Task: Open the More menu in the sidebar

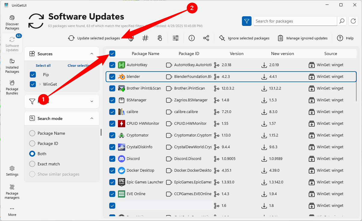Action: 12,211
